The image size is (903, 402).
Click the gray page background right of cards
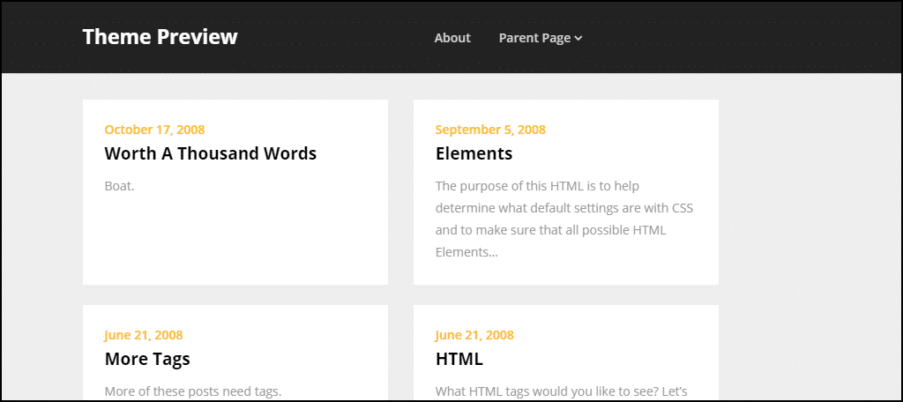[810, 230]
